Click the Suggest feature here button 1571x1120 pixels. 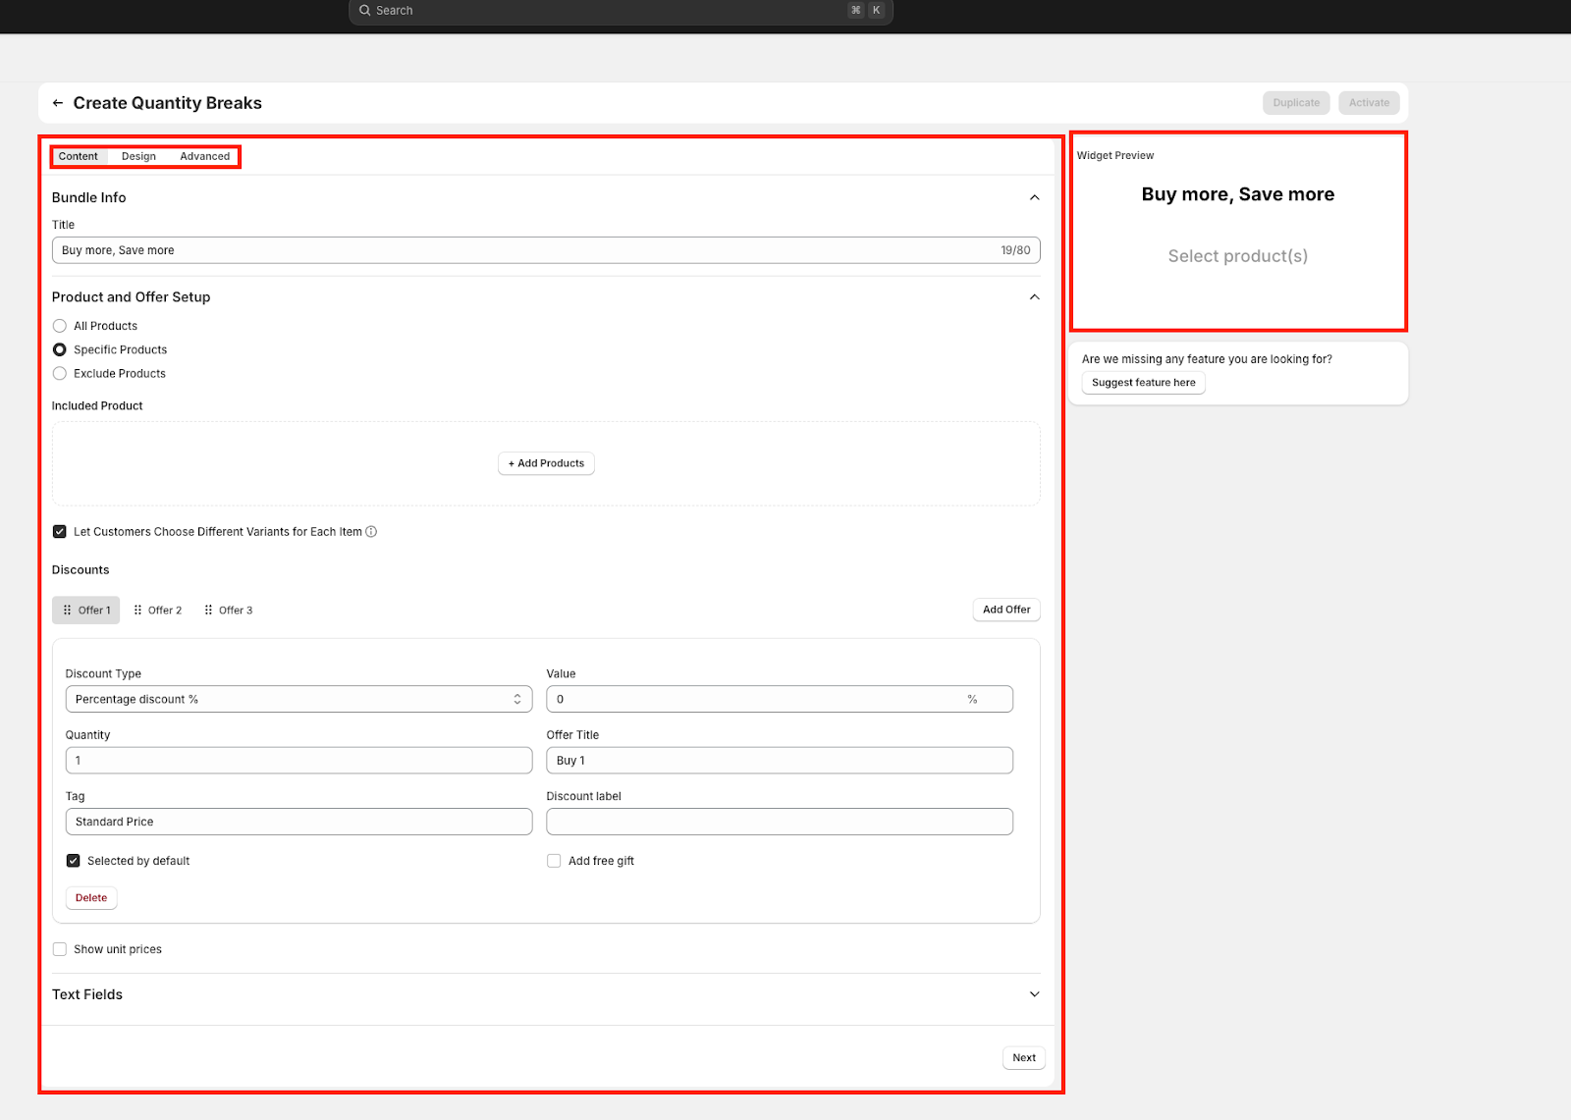(x=1143, y=383)
